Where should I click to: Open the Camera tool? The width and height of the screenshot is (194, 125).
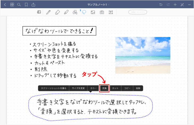pos(102,12)
